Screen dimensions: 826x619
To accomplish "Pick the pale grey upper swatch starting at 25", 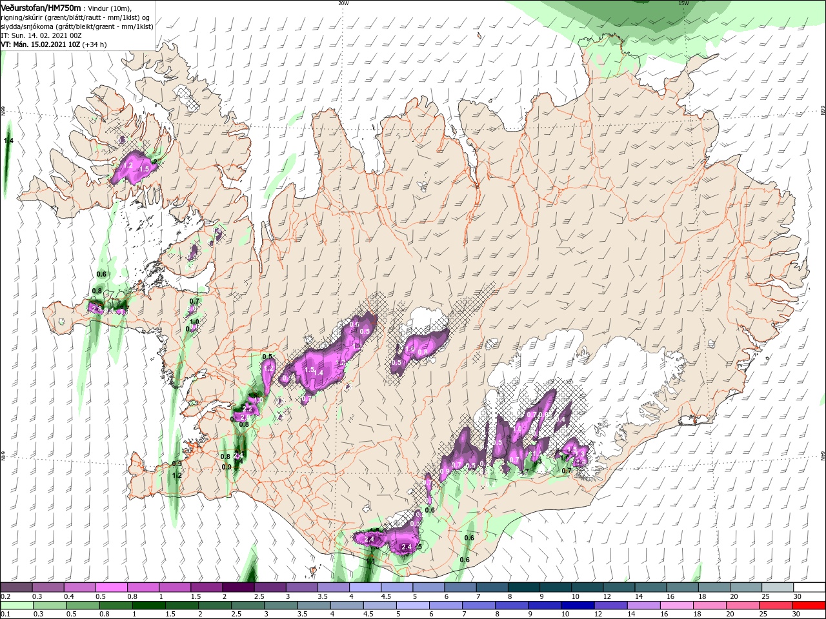I will (x=778, y=587).
